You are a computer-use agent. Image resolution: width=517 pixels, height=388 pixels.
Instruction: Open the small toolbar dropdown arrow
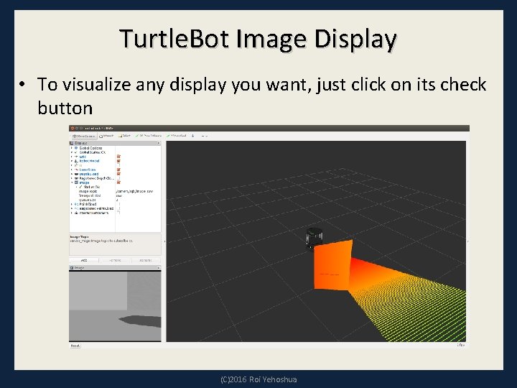(207, 137)
